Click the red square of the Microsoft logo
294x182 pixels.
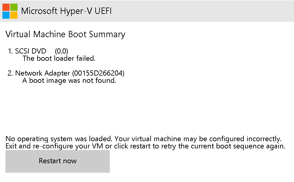pyautogui.click(x=6, y=7)
